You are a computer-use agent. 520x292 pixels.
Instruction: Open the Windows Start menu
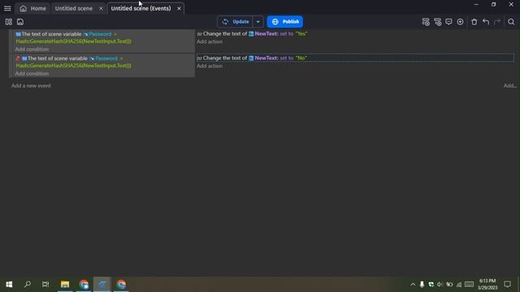click(x=9, y=285)
